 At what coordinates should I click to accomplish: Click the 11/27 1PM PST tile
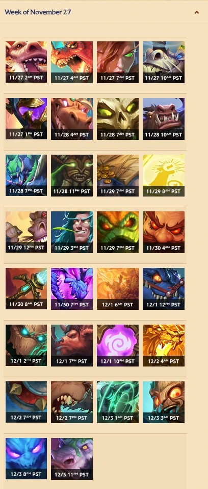tap(26, 119)
